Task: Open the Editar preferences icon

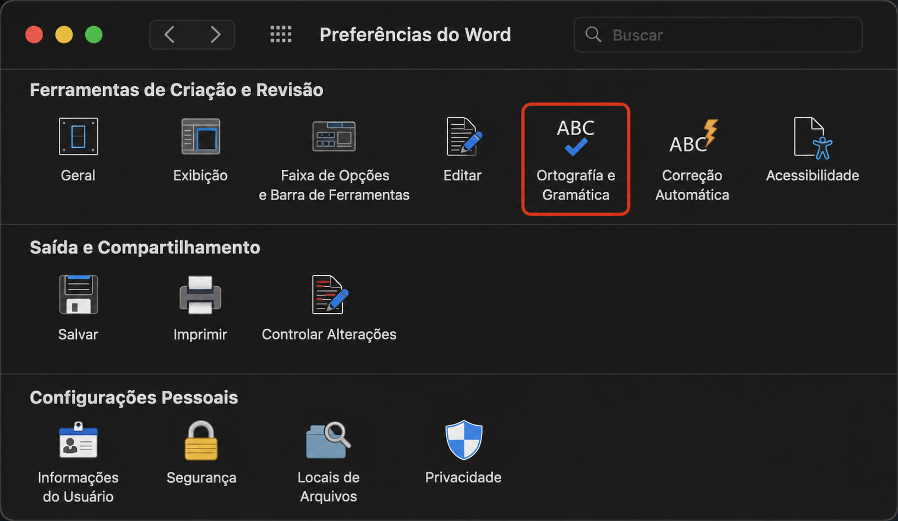Action: (x=463, y=136)
